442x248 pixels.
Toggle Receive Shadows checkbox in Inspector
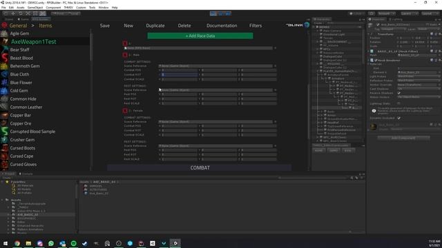(399, 93)
